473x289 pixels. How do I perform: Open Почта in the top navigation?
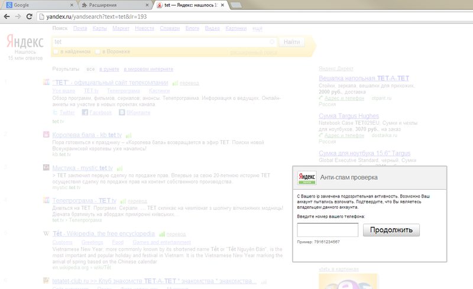point(80,28)
